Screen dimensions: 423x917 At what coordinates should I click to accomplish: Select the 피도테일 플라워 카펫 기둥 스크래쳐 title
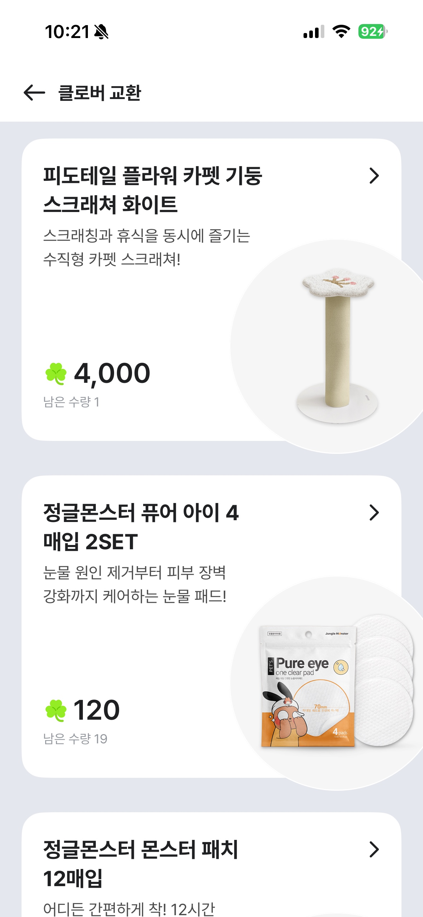(x=152, y=190)
